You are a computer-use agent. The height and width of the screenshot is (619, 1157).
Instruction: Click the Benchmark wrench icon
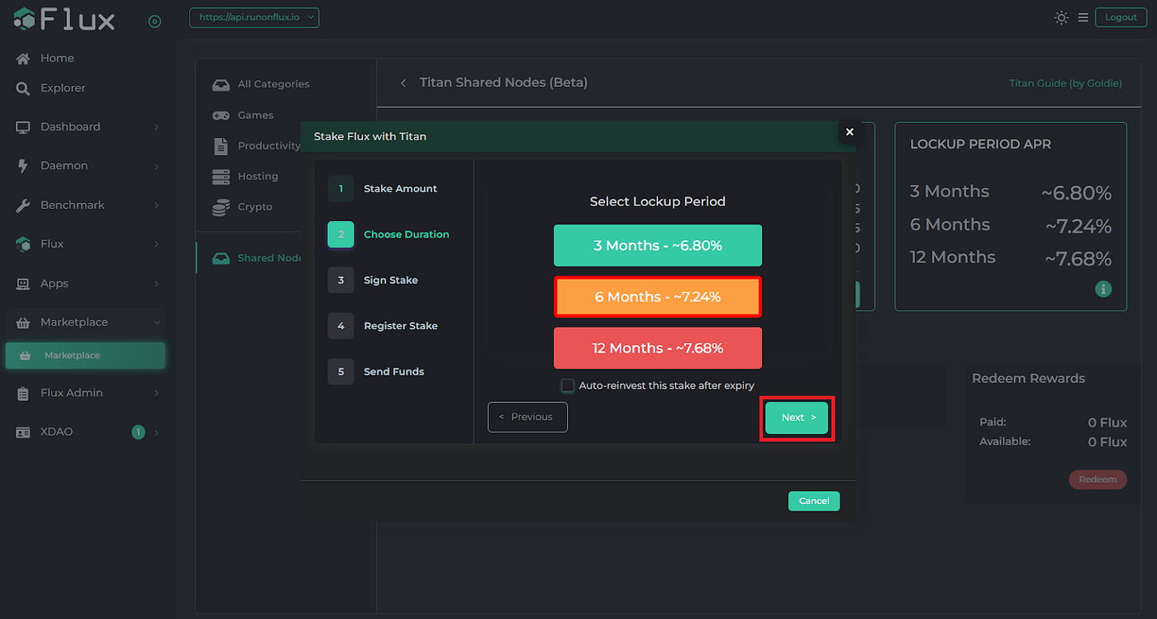click(23, 206)
